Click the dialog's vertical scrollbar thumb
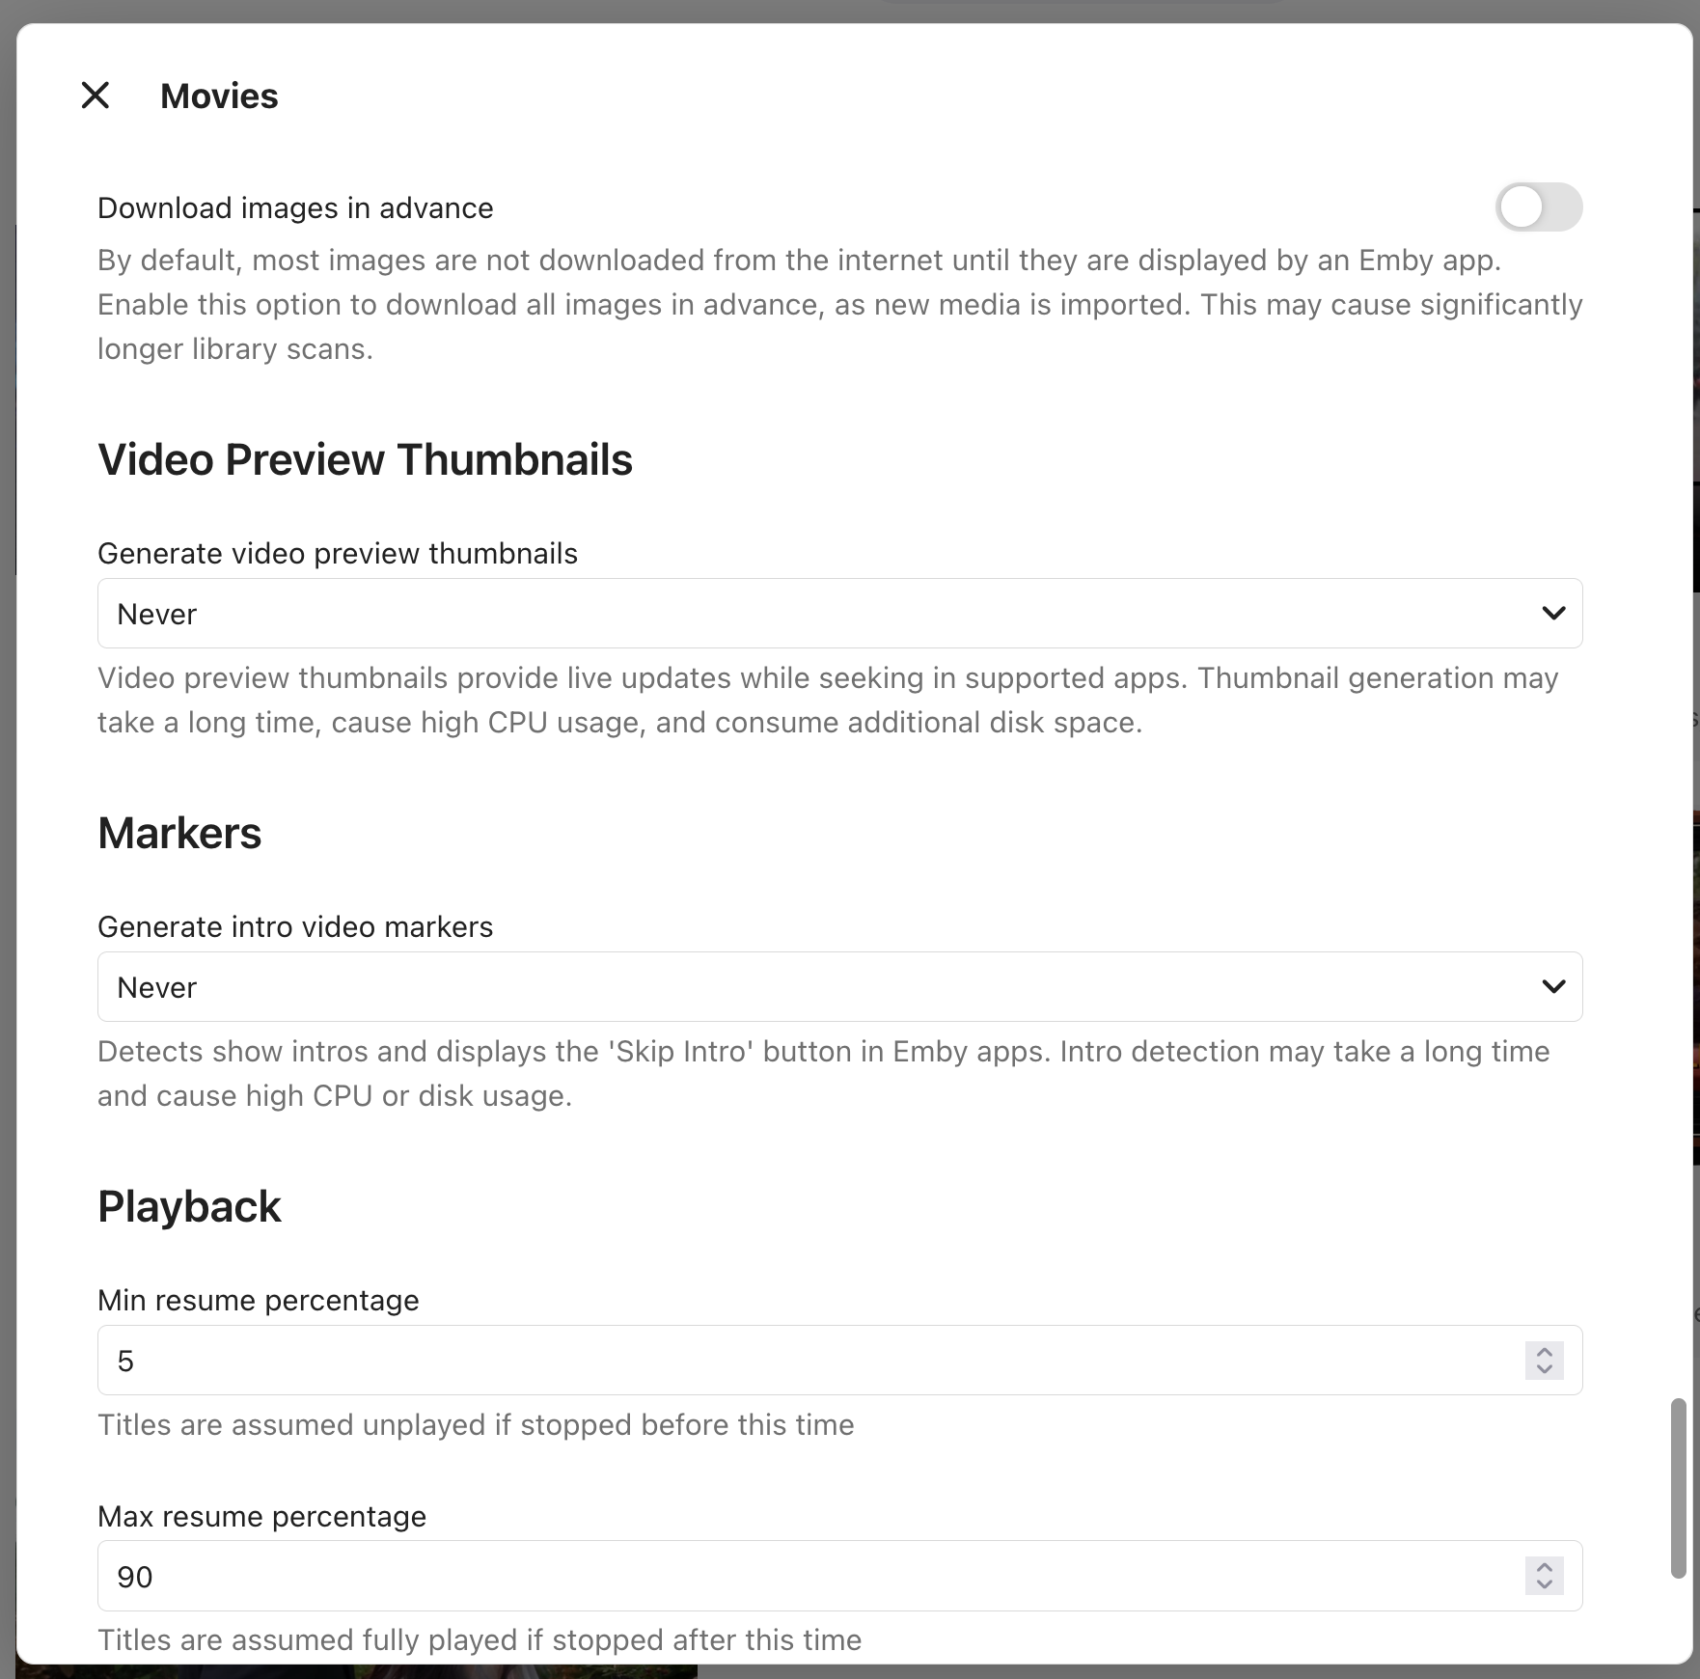Screen dimensions: 1700x1679 point(1679,1488)
